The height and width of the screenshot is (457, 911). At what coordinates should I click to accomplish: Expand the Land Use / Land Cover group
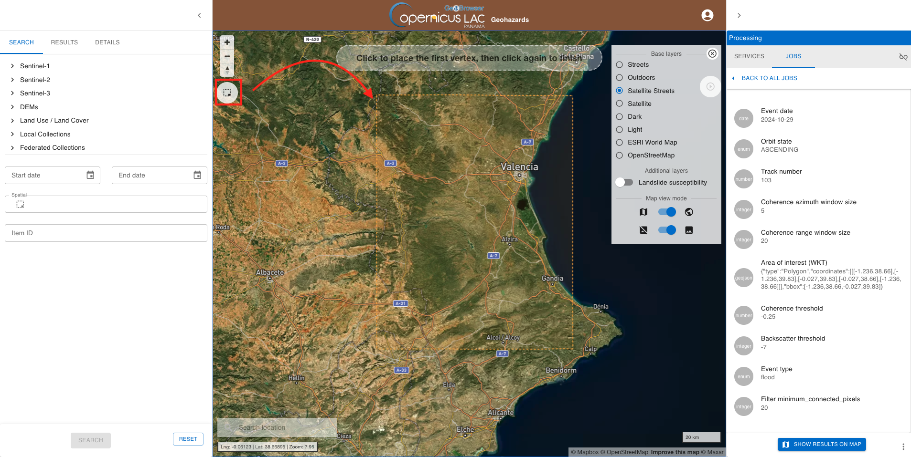pyautogui.click(x=12, y=121)
